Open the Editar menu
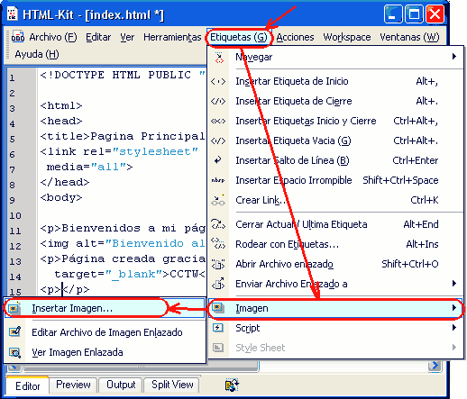 [98, 37]
